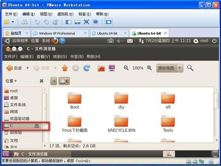Click the blue help icon in panel
221x166 pixels.
point(62,41)
